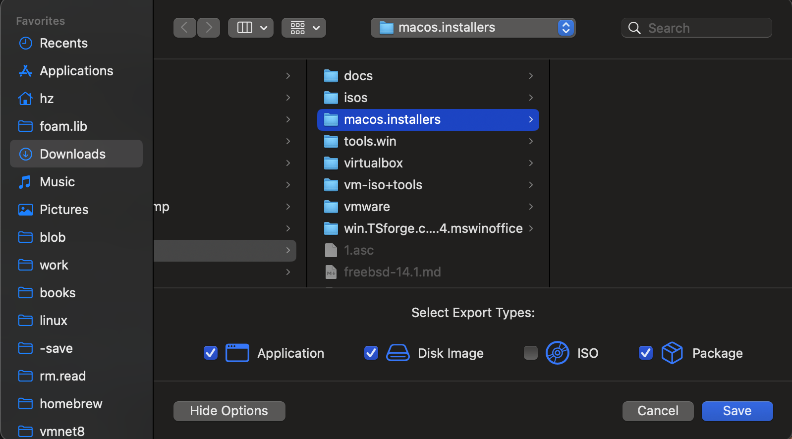Uncheck the Application export type
This screenshot has width=792, height=439.
[211, 353]
